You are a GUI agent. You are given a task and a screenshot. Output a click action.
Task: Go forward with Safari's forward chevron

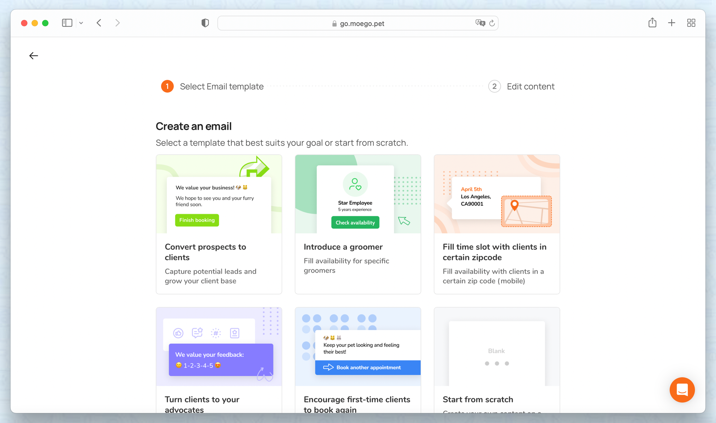tap(117, 23)
